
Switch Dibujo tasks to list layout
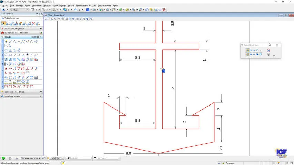(36, 37)
